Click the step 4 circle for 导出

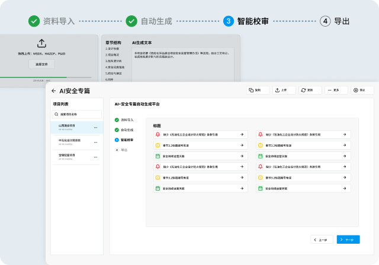click(x=325, y=21)
